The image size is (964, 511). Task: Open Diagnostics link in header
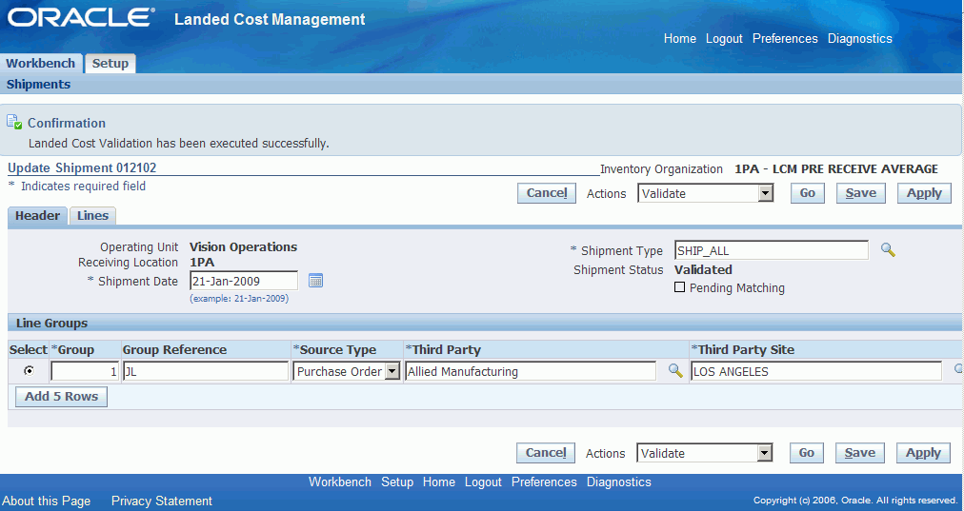pyautogui.click(x=859, y=39)
